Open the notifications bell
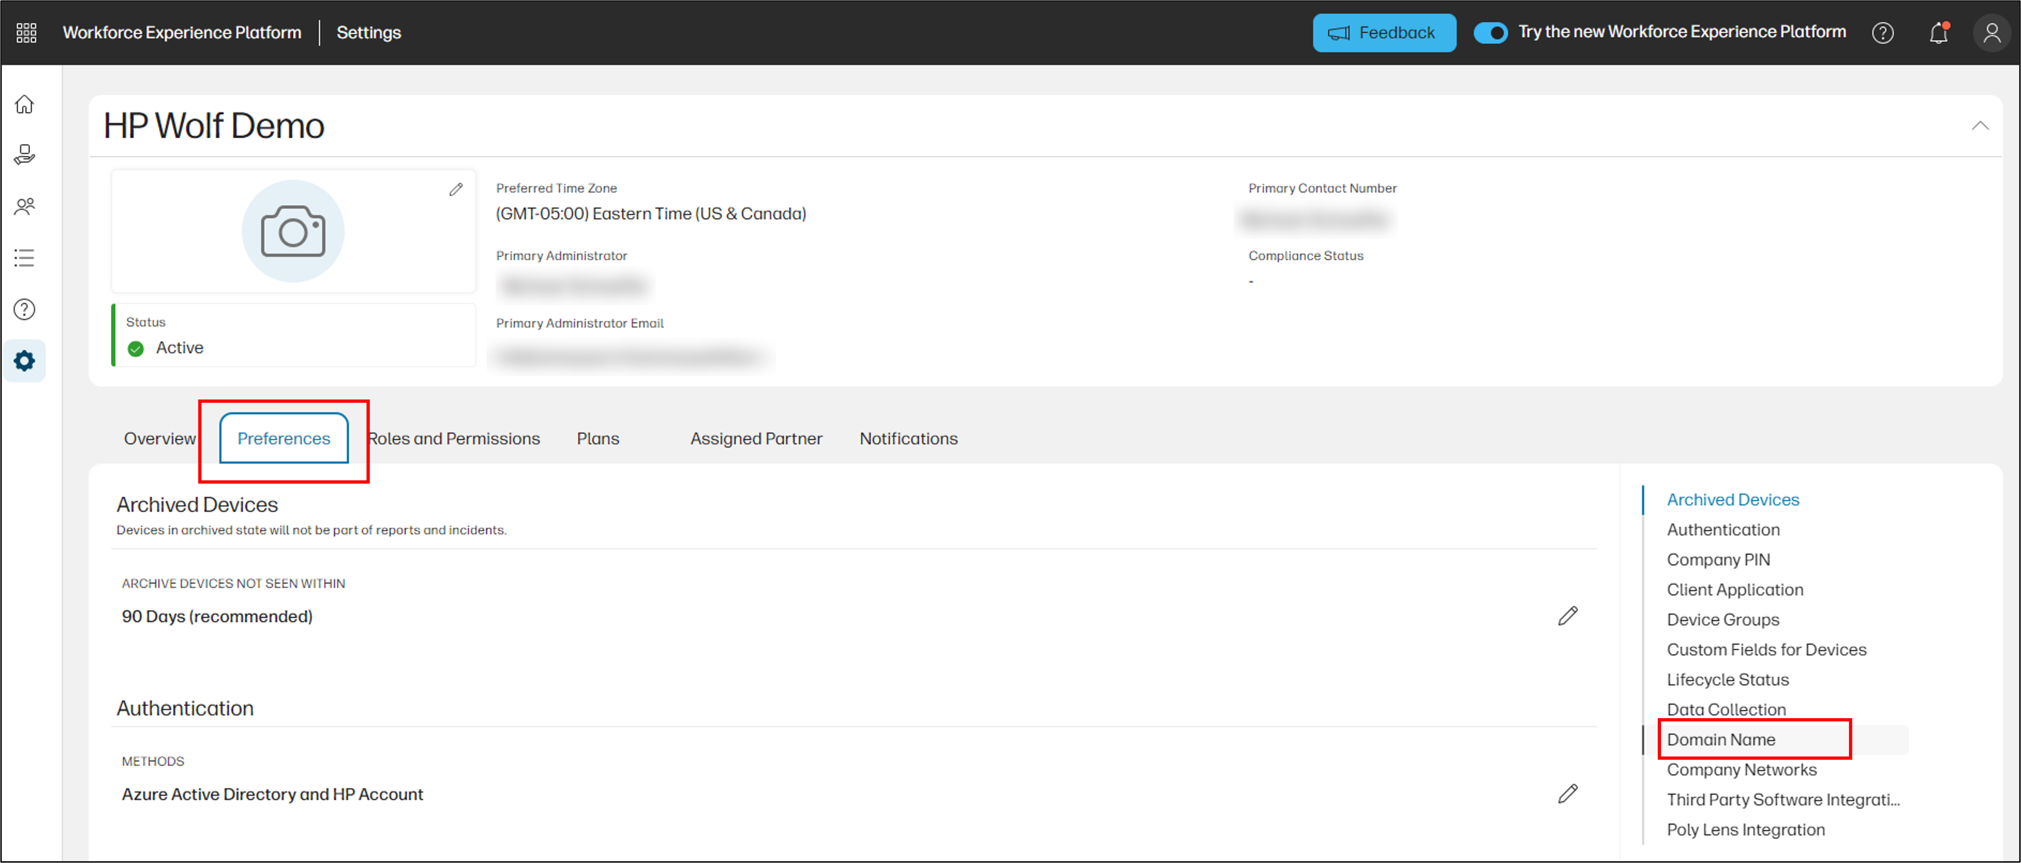 (1939, 33)
